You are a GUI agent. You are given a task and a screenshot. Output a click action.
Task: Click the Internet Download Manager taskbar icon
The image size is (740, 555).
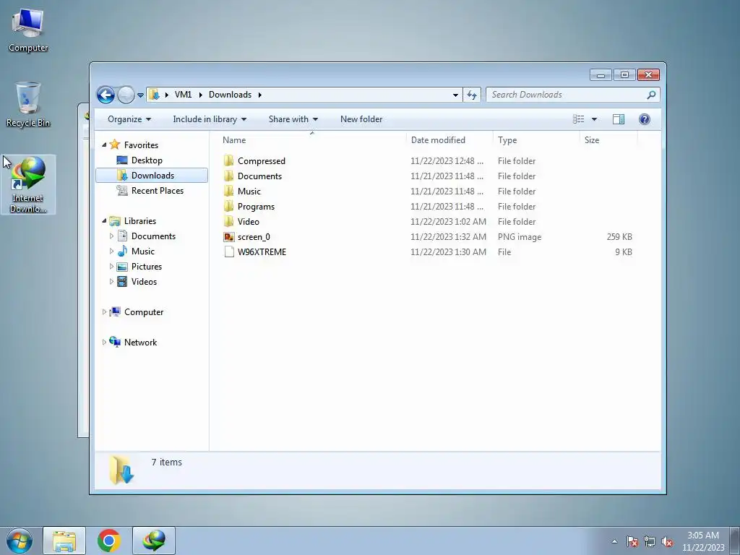154,541
